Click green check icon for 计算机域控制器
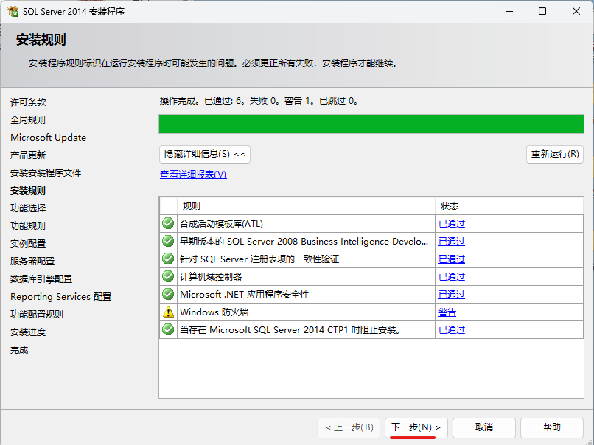The width and height of the screenshot is (594, 445). click(168, 276)
